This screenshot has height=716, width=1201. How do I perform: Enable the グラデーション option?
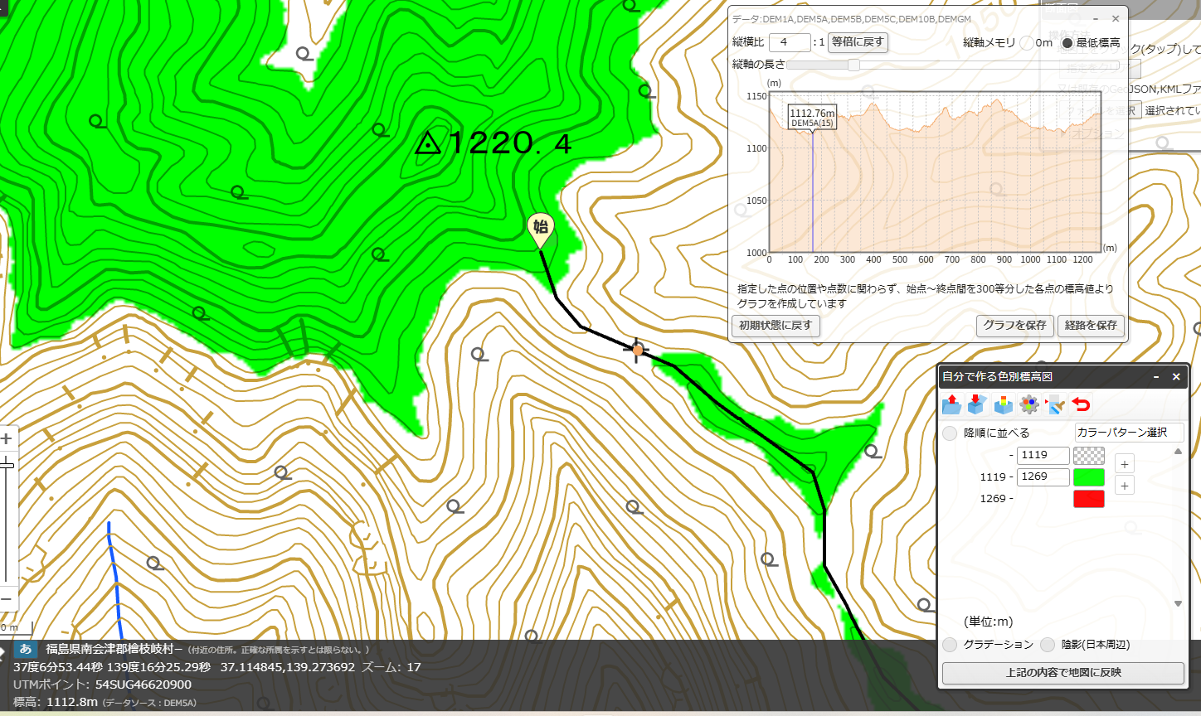950,645
